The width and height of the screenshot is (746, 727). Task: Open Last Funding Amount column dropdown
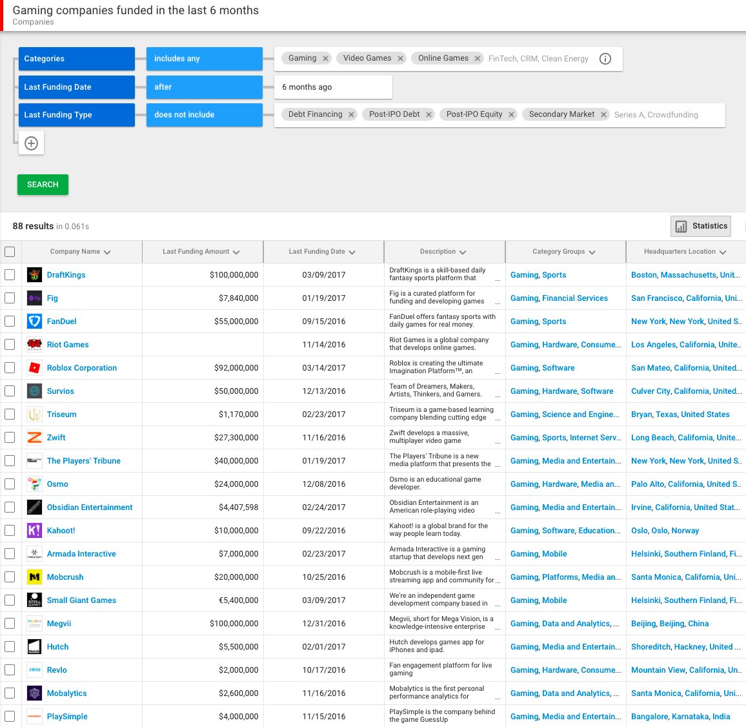(236, 252)
